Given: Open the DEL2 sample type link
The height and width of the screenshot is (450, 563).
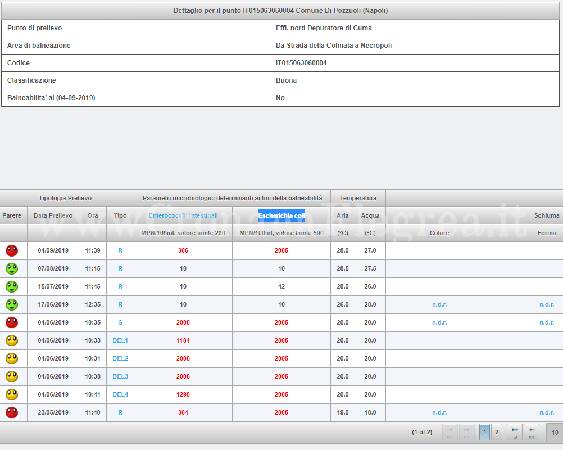Looking at the screenshot, I should (120, 358).
